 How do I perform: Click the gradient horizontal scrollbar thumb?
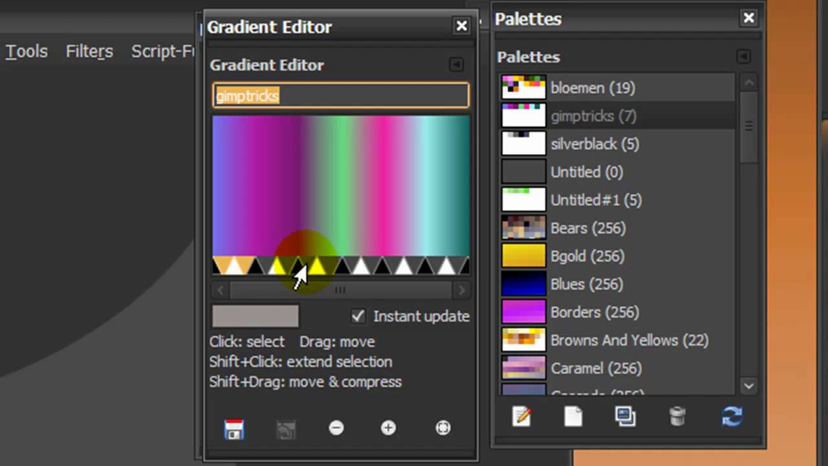click(x=340, y=291)
